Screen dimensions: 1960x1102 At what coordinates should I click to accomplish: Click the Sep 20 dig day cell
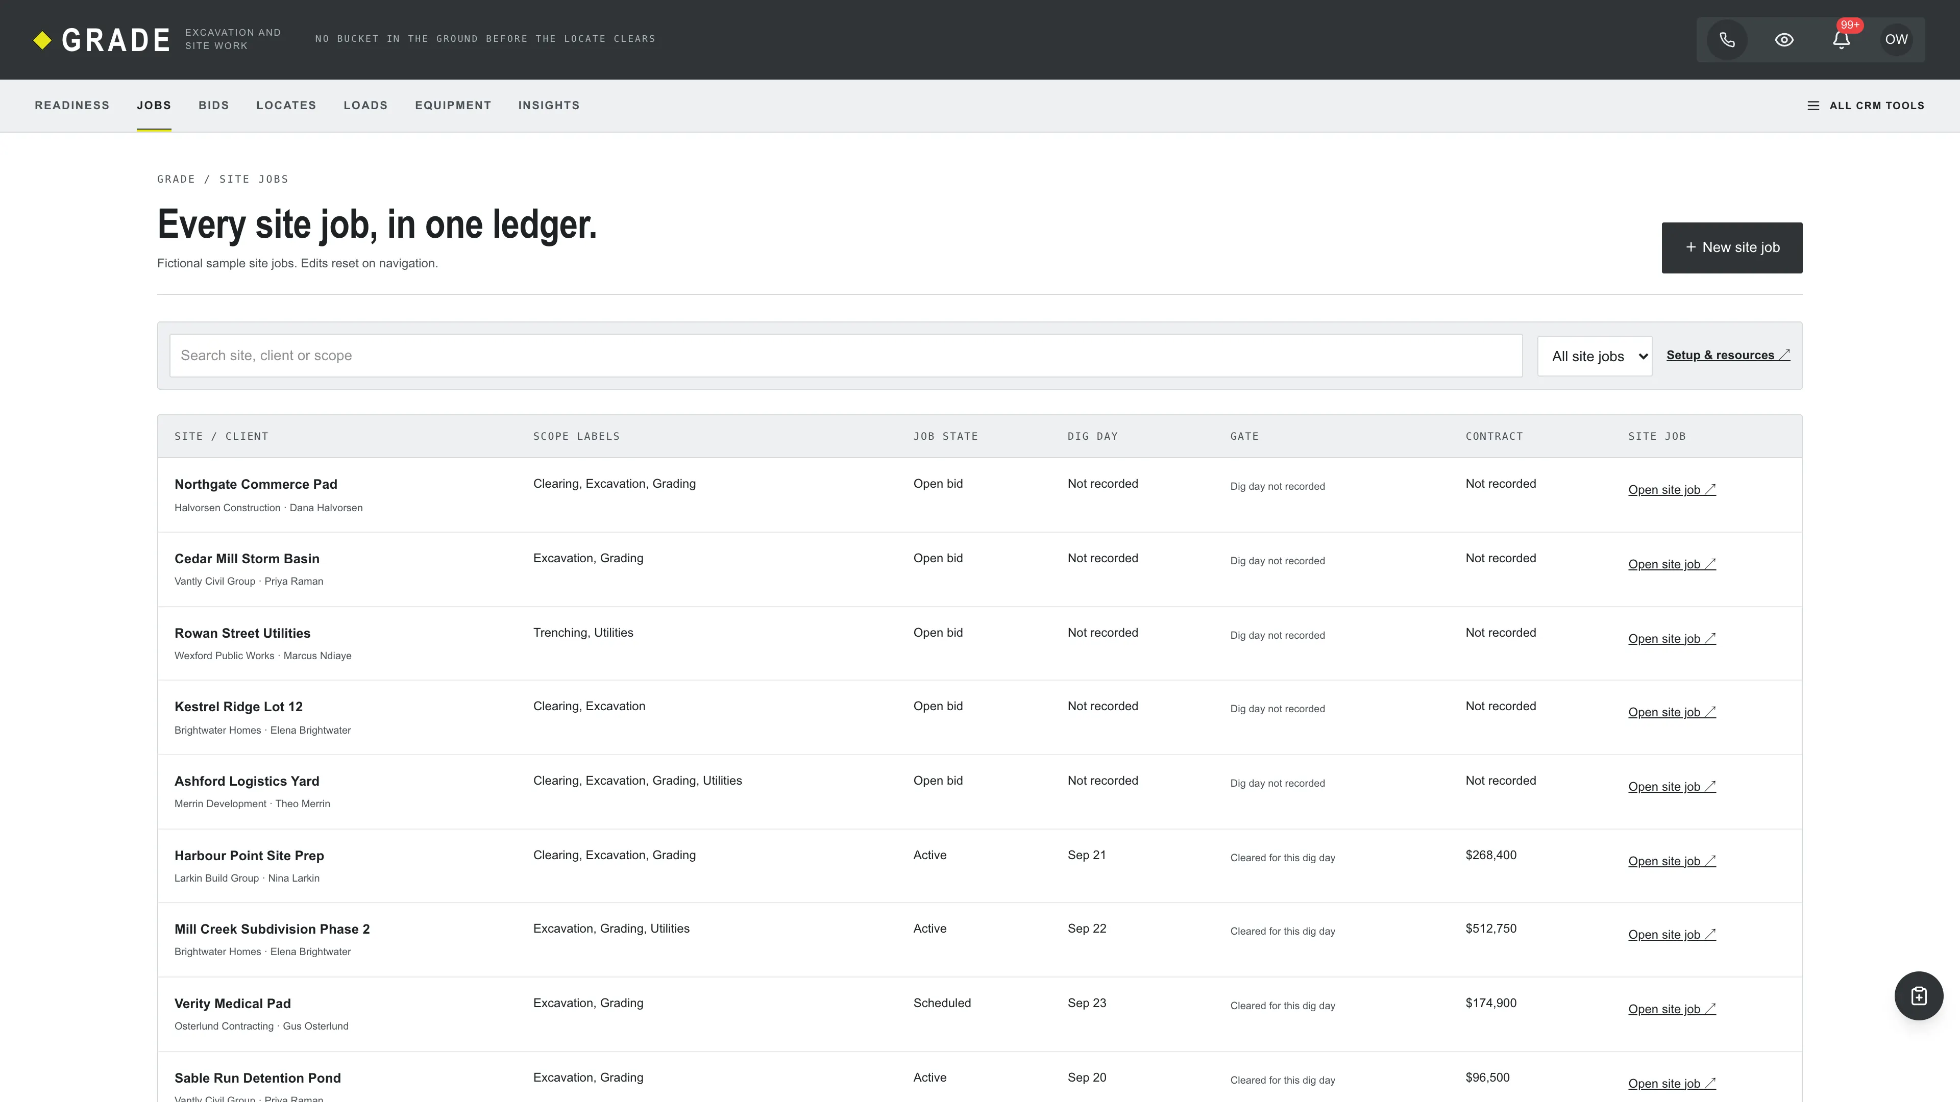click(1087, 1078)
